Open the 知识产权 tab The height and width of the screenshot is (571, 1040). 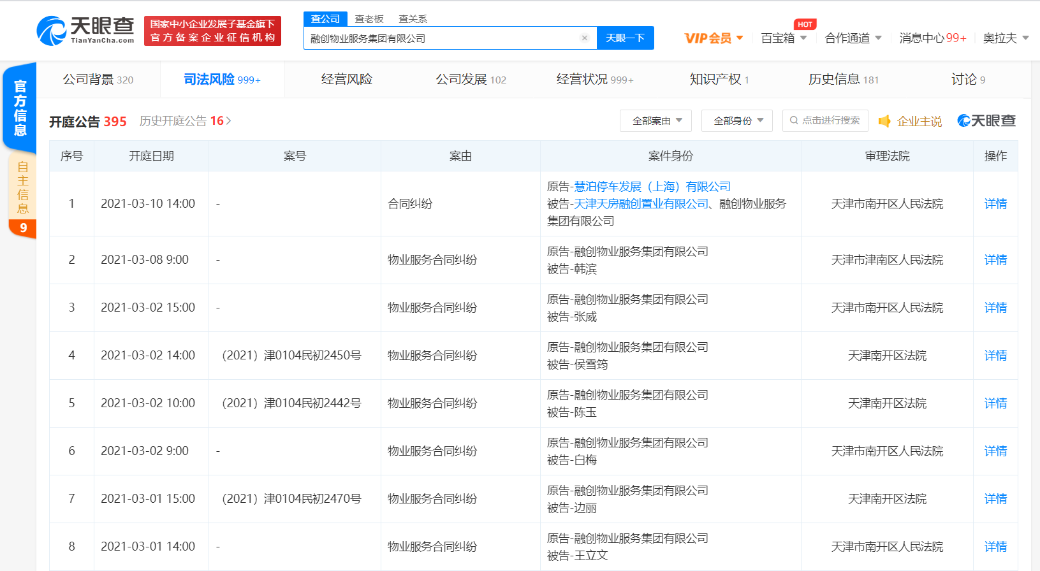719,80
